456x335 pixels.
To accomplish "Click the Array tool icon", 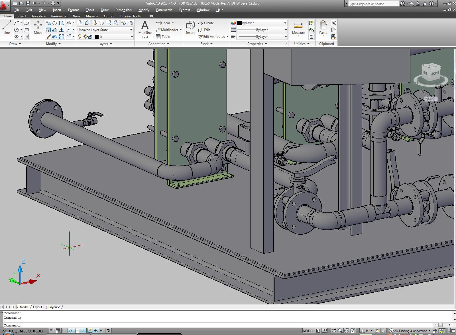I will point(61,37).
